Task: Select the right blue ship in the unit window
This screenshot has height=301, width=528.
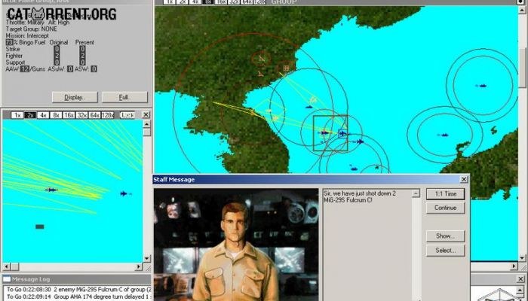Action: point(125,193)
